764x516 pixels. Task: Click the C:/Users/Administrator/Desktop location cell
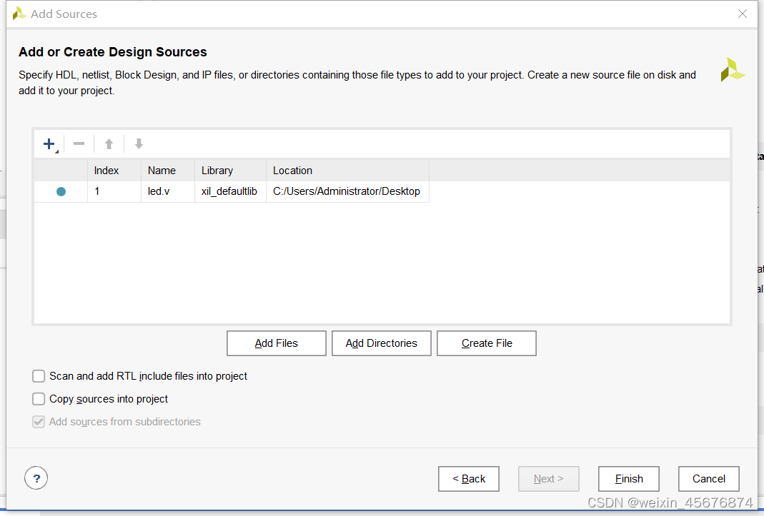pyautogui.click(x=348, y=192)
